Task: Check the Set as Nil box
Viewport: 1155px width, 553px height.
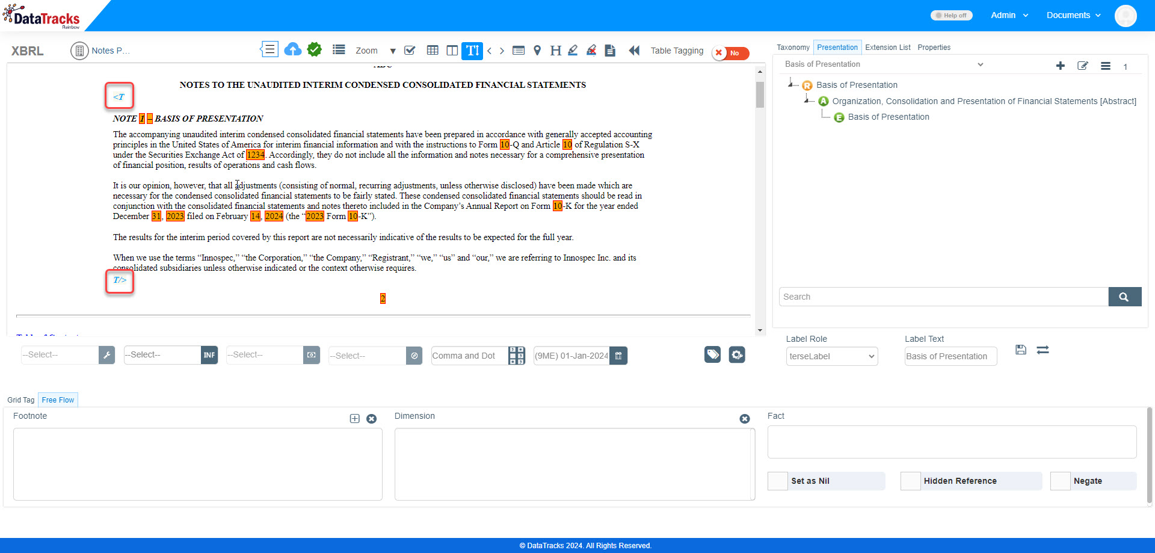Action: [x=778, y=481]
